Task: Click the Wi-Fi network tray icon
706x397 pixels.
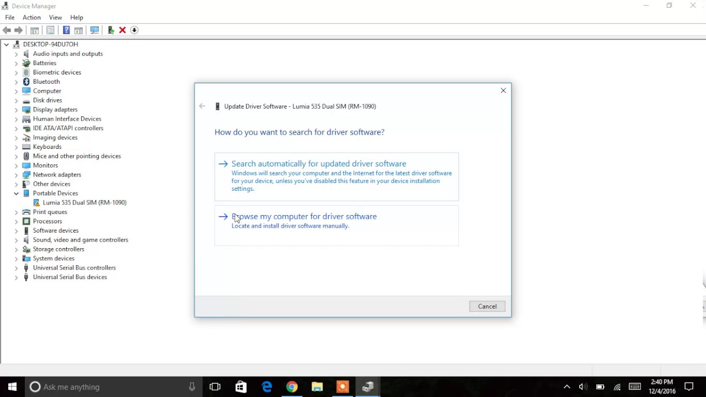Action: (x=617, y=387)
